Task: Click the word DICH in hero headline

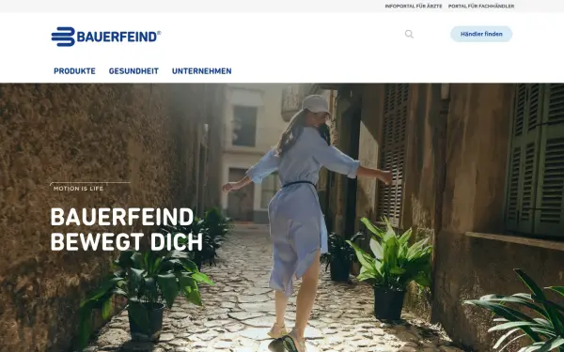Action: point(177,242)
